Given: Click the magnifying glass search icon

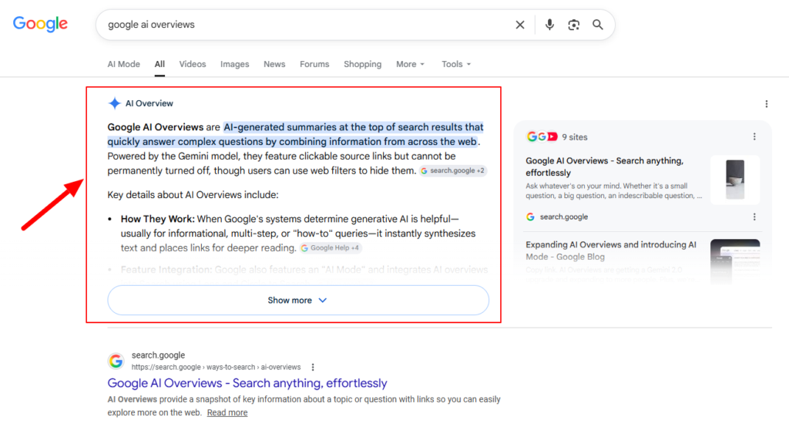Looking at the screenshot, I should [x=597, y=24].
